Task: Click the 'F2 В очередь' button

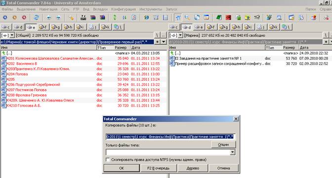Action: (x=159, y=168)
